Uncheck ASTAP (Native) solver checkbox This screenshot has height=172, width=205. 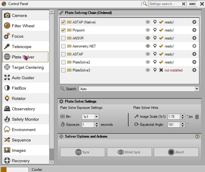click(63, 22)
